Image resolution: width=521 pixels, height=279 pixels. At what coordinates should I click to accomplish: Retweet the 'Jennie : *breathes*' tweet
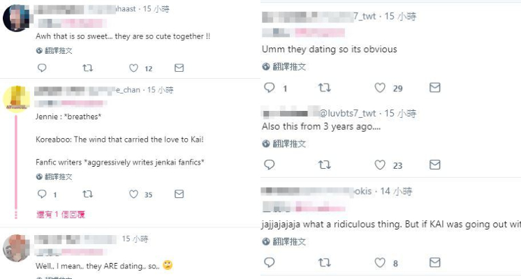coord(87,195)
